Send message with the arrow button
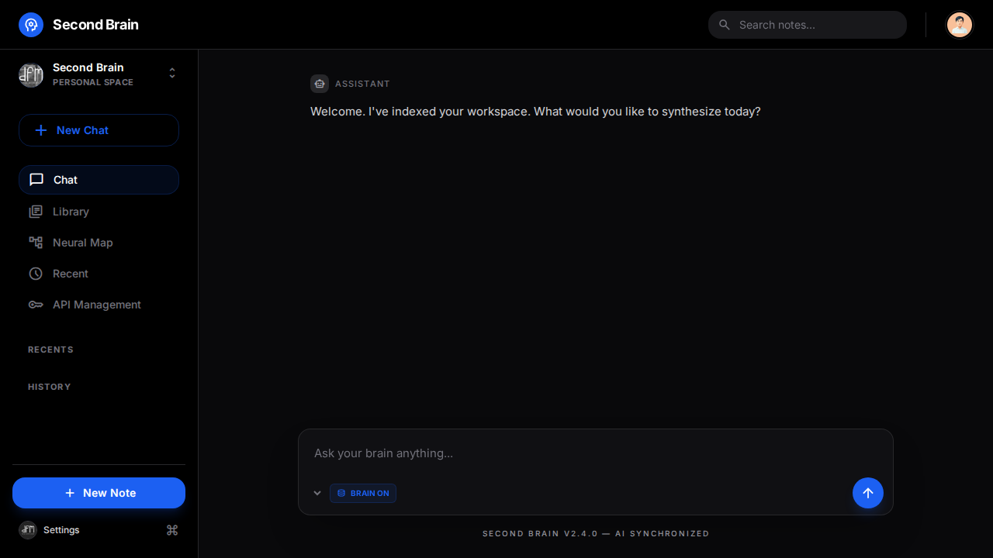The image size is (993, 558). (867, 493)
